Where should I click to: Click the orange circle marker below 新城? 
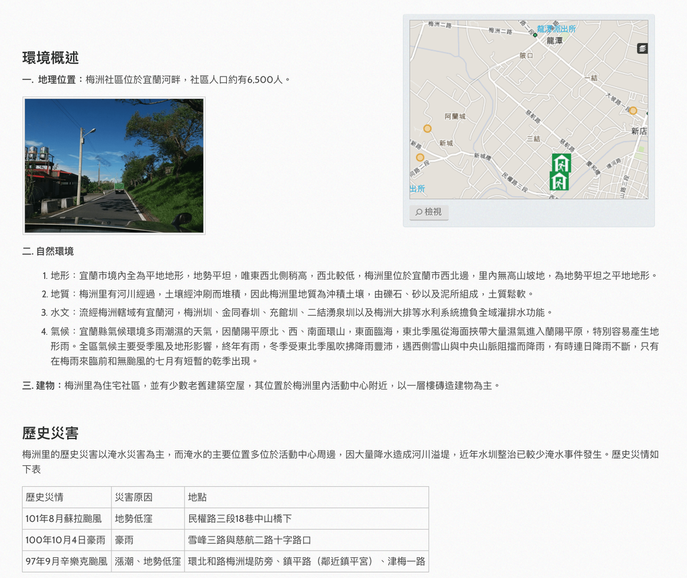point(420,157)
